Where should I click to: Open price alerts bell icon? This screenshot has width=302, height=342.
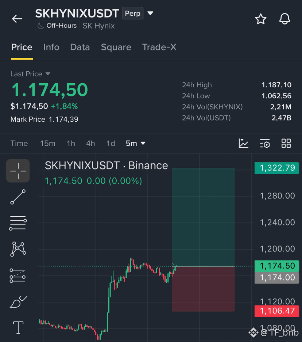[284, 19]
